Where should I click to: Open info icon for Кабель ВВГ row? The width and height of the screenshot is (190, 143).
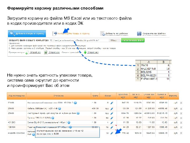[60, 109]
